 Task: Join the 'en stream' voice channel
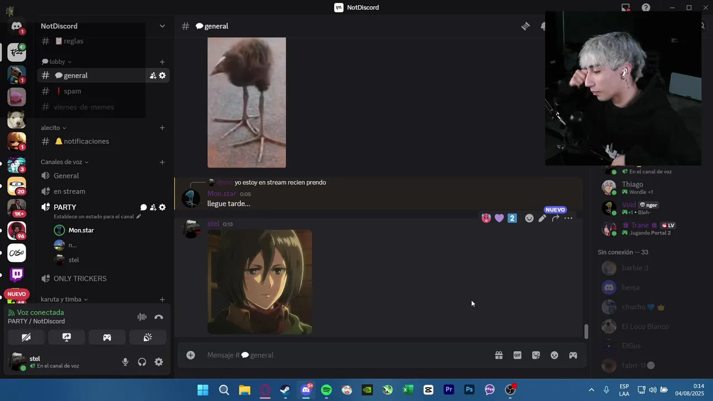(x=103, y=192)
